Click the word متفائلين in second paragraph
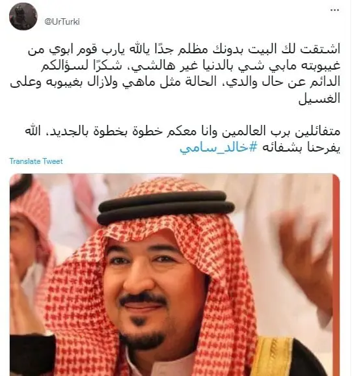The image size is (352, 376). (318, 131)
